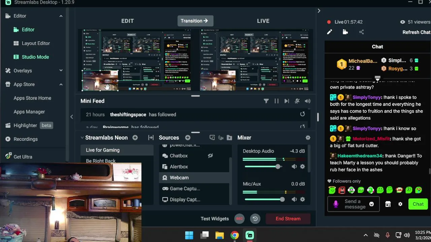The width and height of the screenshot is (431, 242).
Task: Open Mixer advanced audio settings gear
Action: pyautogui.click(x=308, y=137)
